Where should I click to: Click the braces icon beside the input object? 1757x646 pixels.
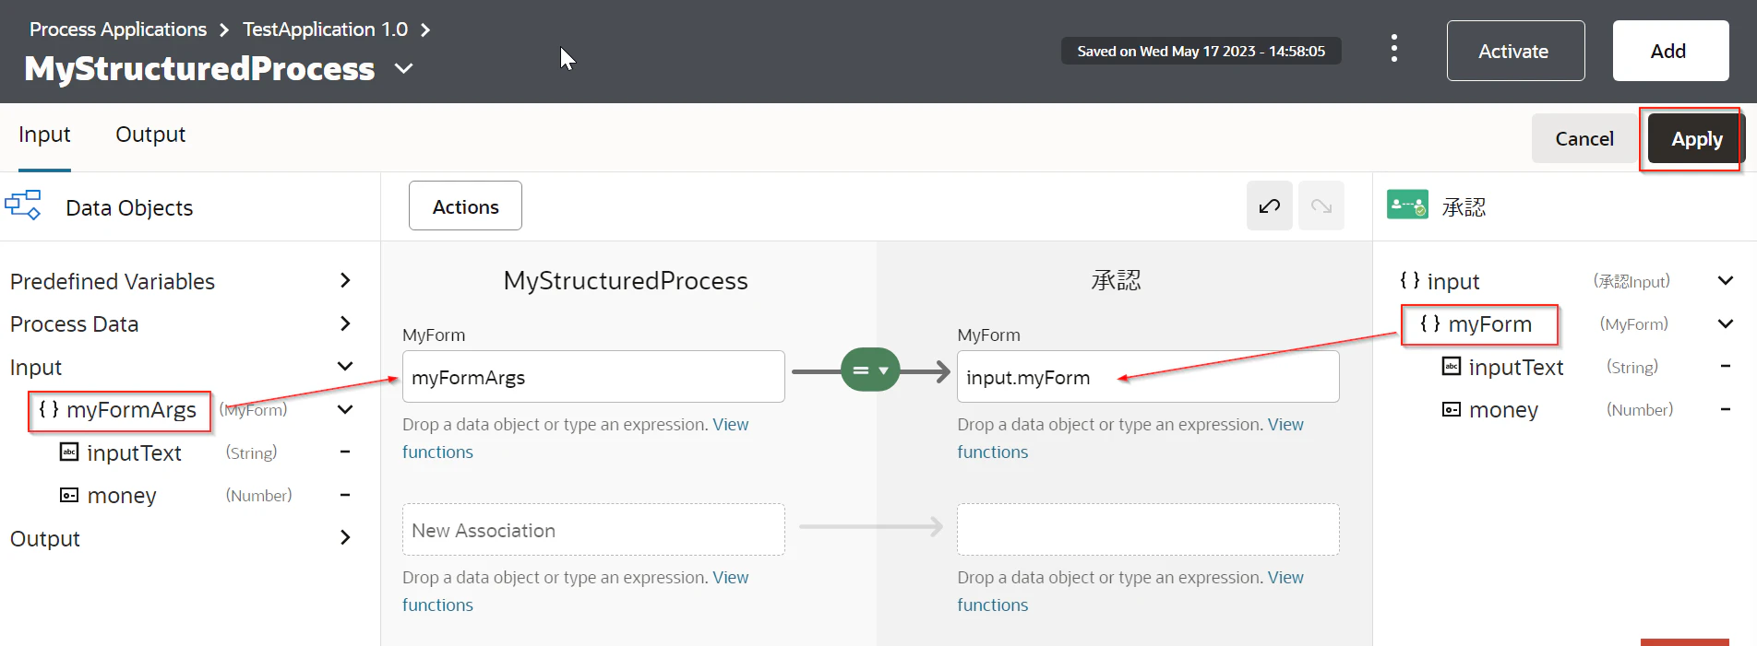[1410, 280]
